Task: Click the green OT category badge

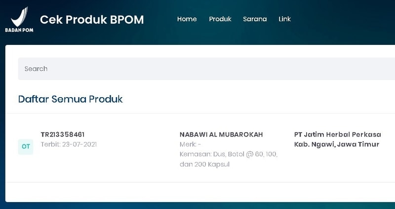Action: pos(26,146)
